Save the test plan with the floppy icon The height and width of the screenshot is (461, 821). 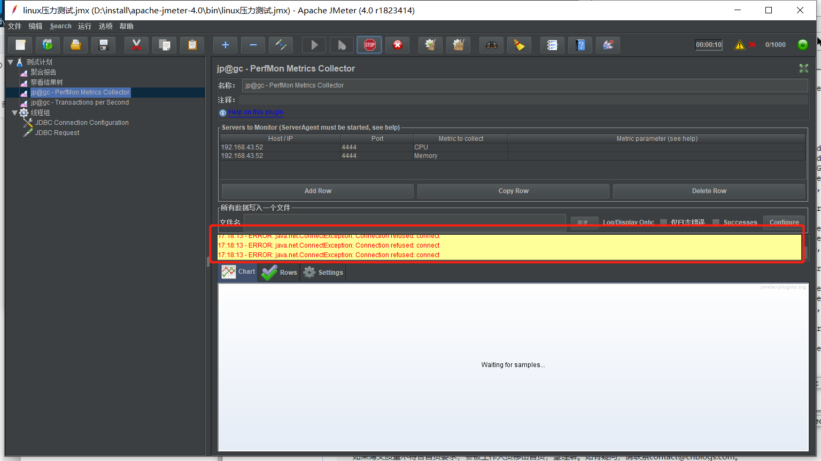[x=104, y=45]
